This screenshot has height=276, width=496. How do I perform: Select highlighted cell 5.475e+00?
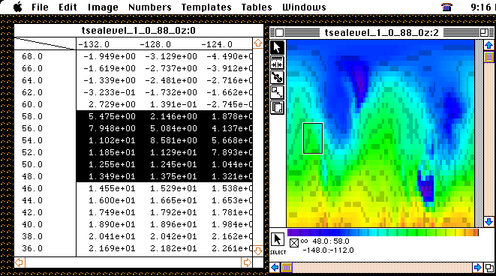112,116
